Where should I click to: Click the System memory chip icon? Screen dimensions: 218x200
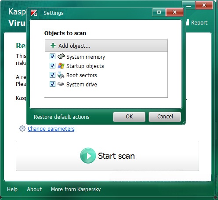(61, 56)
